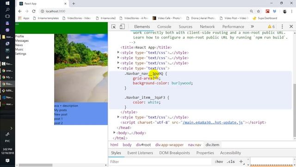
Task: Switch to the Elements tab
Action: (142, 27)
